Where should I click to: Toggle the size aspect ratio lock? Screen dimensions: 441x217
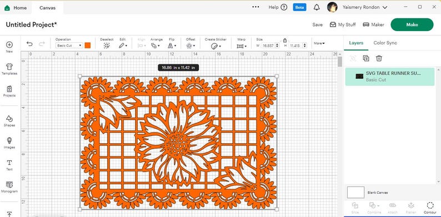[x=284, y=41]
